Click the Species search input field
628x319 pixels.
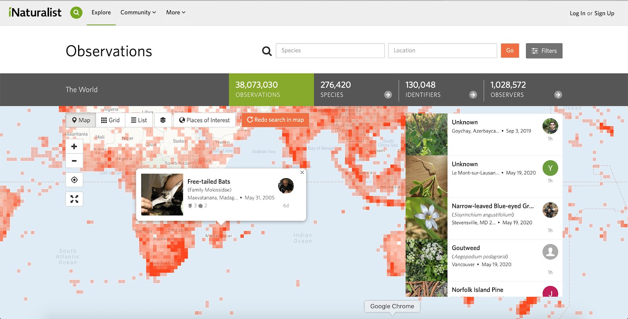click(330, 51)
